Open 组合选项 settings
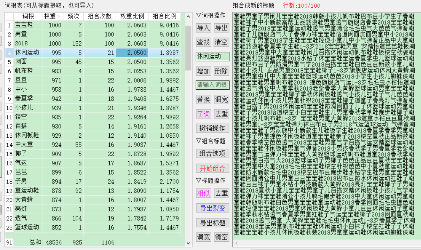This screenshot has height=250, width=421. (x=213, y=153)
